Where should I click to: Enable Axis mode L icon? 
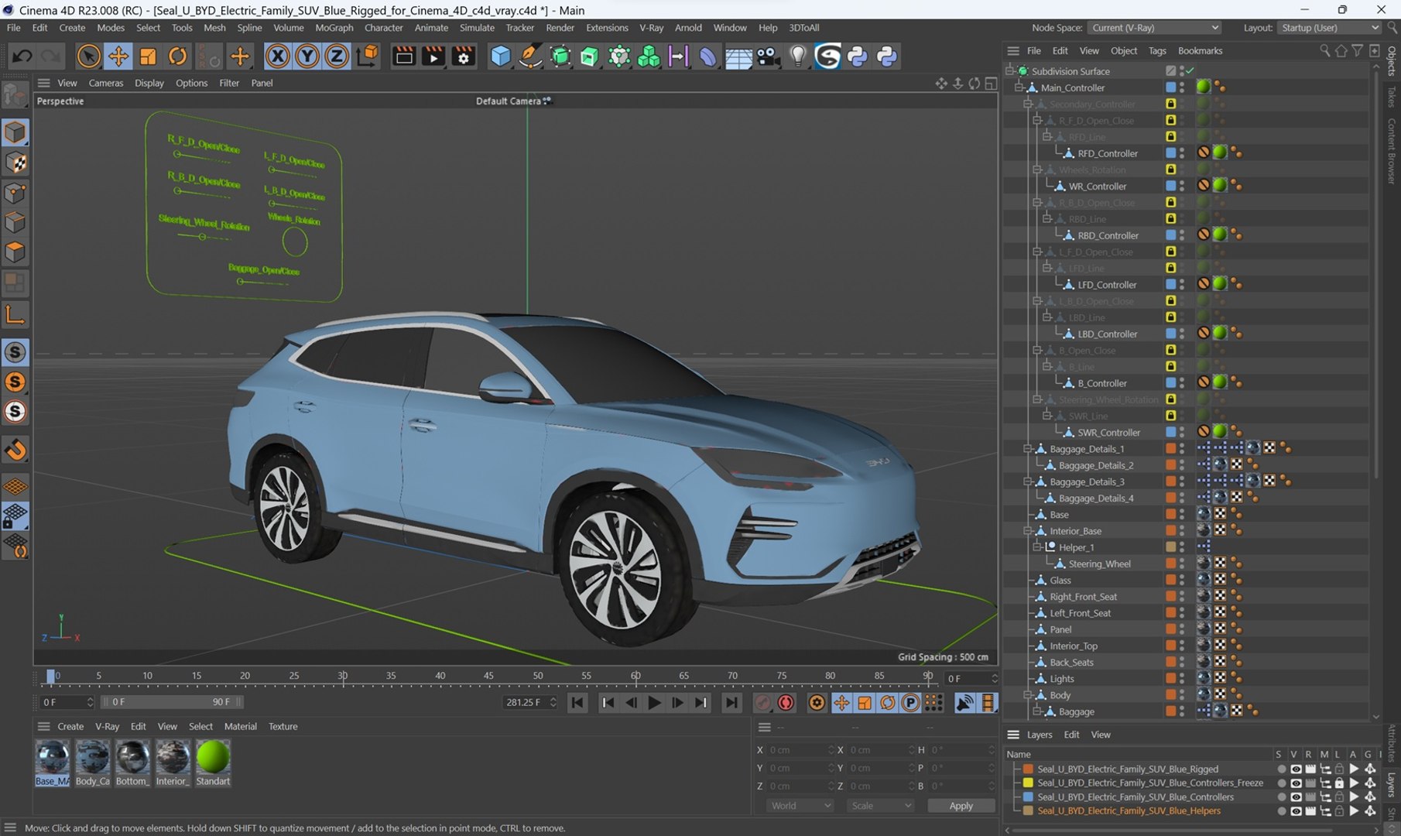pos(15,315)
